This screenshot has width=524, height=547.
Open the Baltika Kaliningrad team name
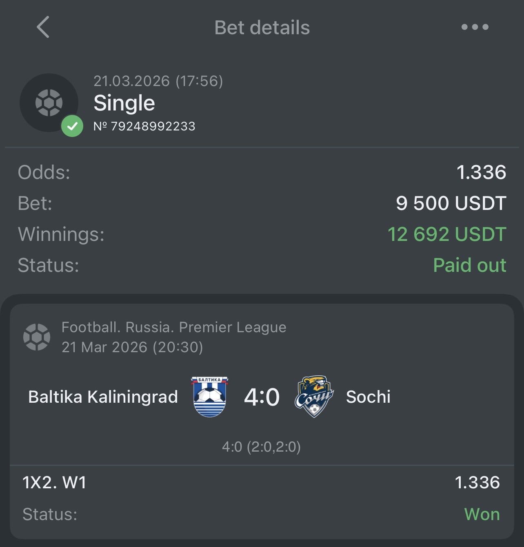[103, 397]
